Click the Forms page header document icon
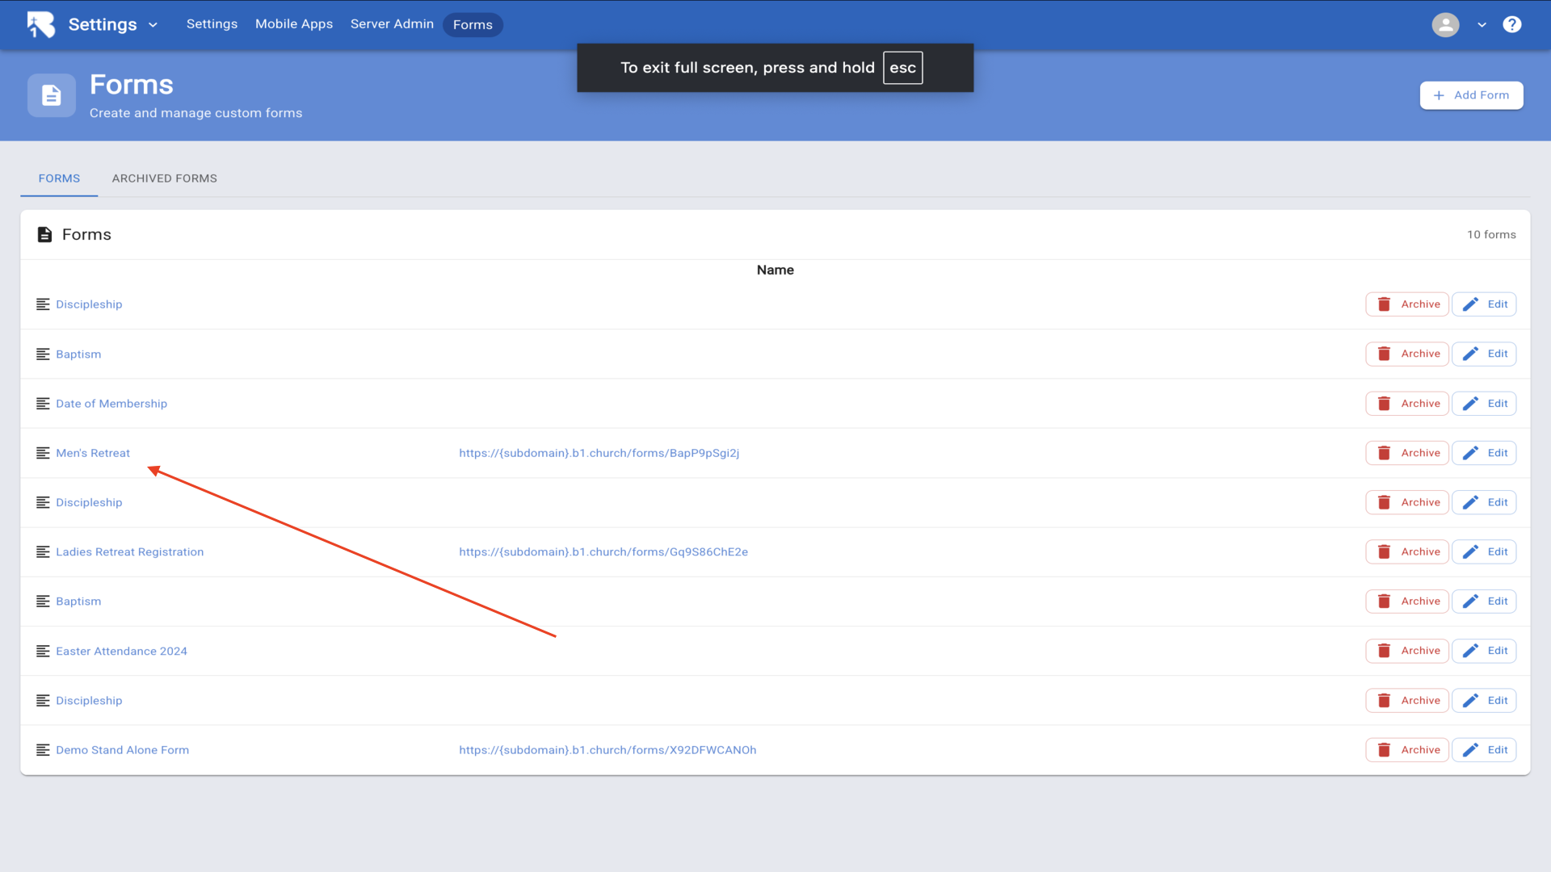The image size is (1551, 872). [52, 95]
